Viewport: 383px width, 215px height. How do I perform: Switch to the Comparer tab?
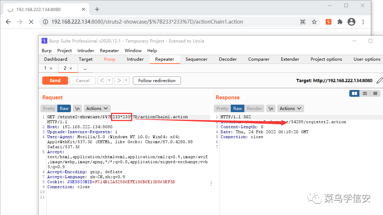coord(259,59)
